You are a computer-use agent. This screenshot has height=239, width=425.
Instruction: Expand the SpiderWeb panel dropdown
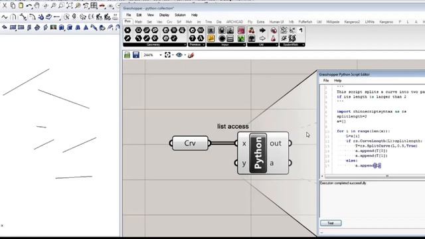303,44
